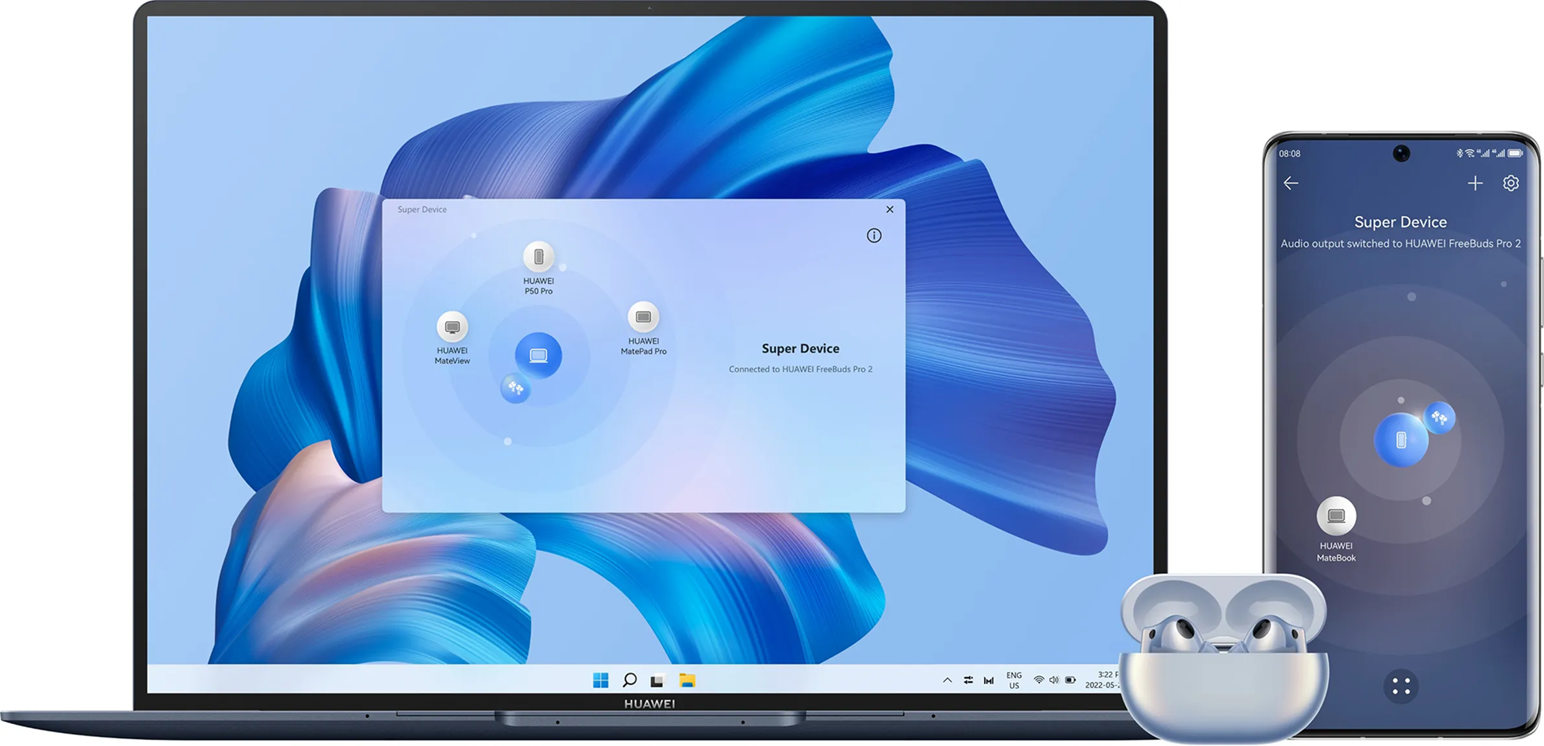Open the phone's settings gear icon
Image resolution: width=1544 pixels, height=746 pixels.
[1510, 184]
